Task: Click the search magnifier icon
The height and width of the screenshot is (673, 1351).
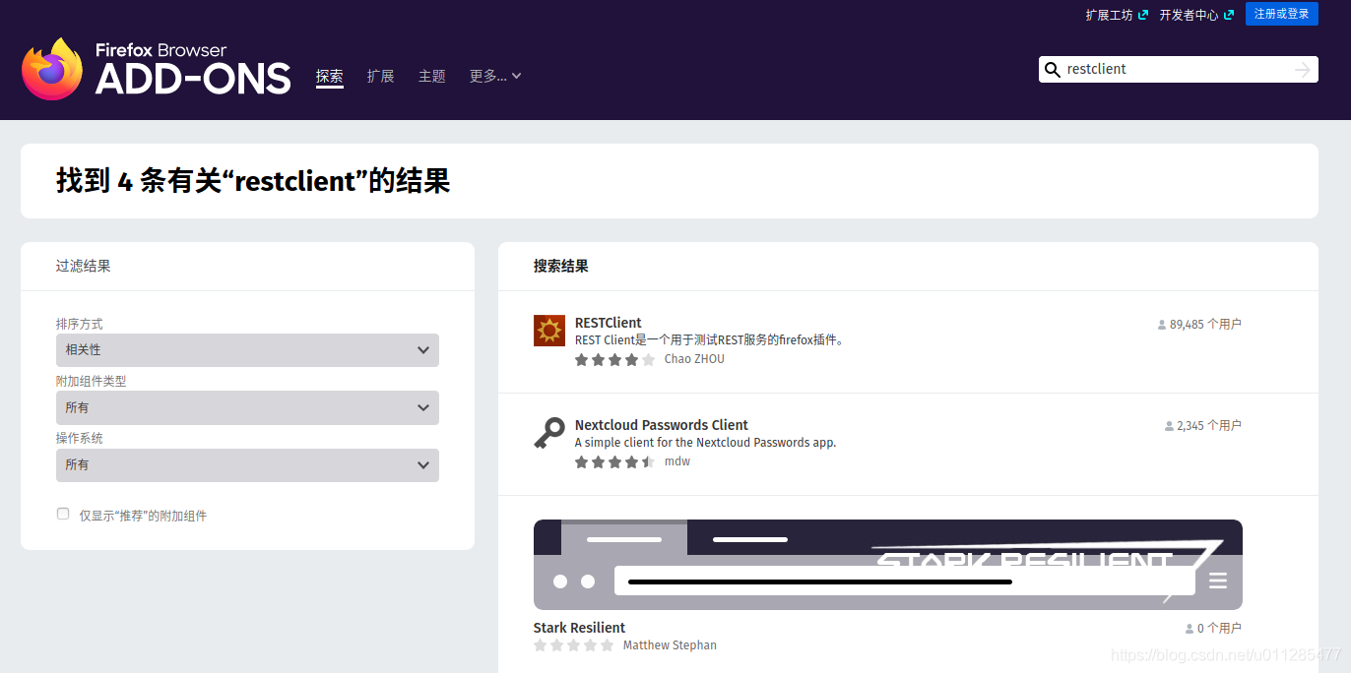Action: 1053,69
